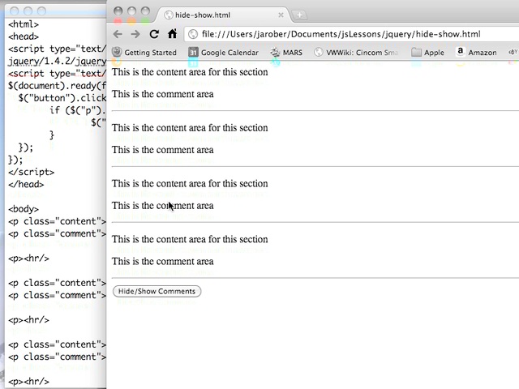Switch to the hide-show.html tab
This screenshot has height=389, width=519.
tap(224, 15)
